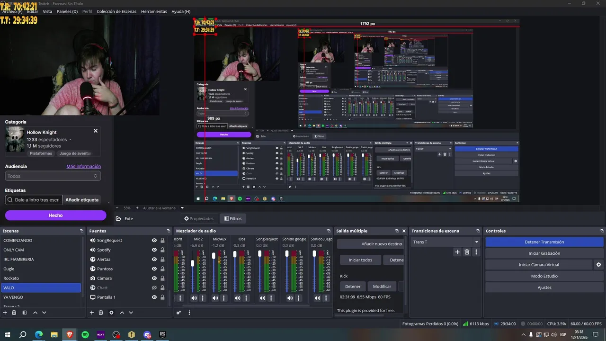The width and height of the screenshot is (606, 341).
Task: Move source up in Fuentes list
Action: 122,313
